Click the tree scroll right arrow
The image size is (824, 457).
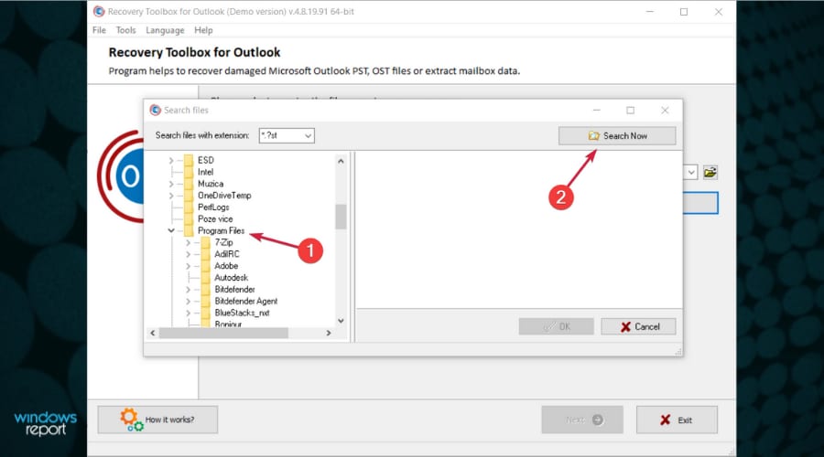point(329,333)
